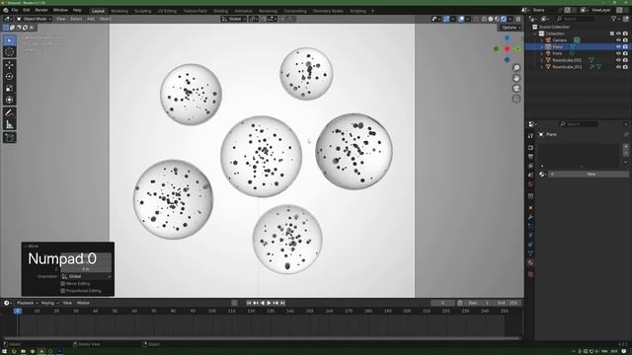Jump to the timeline end frame
The height and width of the screenshot is (355, 632).
(282, 303)
